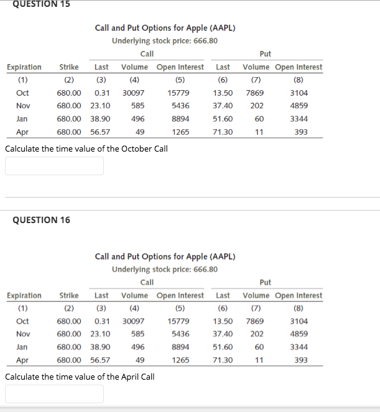The height and width of the screenshot is (412, 380).
Task: Select Apr call last price 56.57 in Question 16
Action: pyautogui.click(x=100, y=360)
